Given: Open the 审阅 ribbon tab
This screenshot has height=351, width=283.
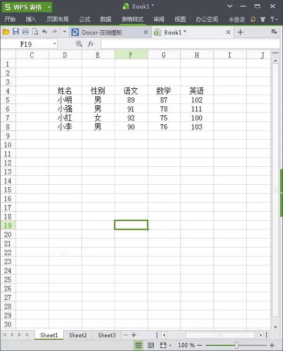Looking at the screenshot, I should pos(159,19).
